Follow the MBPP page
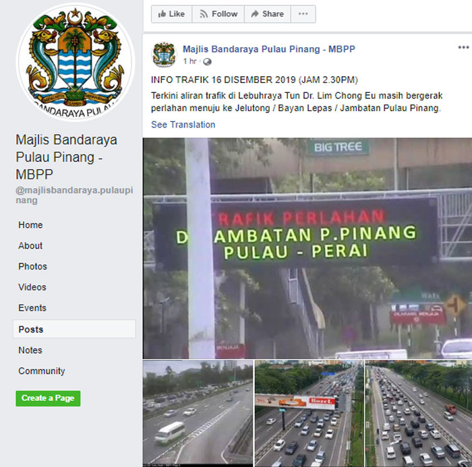The height and width of the screenshot is (467, 472). [218, 14]
